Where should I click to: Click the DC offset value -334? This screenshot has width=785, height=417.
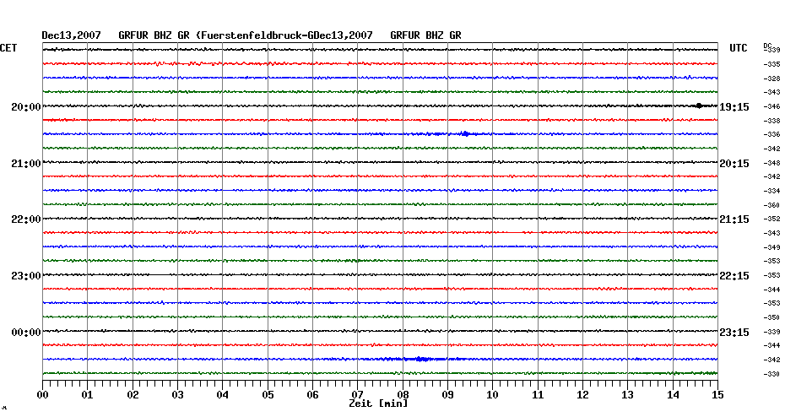(x=772, y=191)
